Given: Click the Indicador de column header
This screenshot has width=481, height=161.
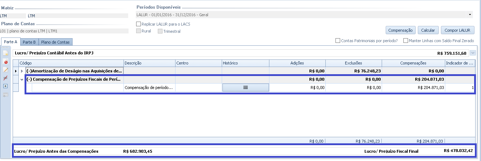Looking at the screenshot, I should click(460, 63).
